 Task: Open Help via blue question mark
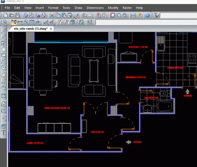(x=147, y=15)
